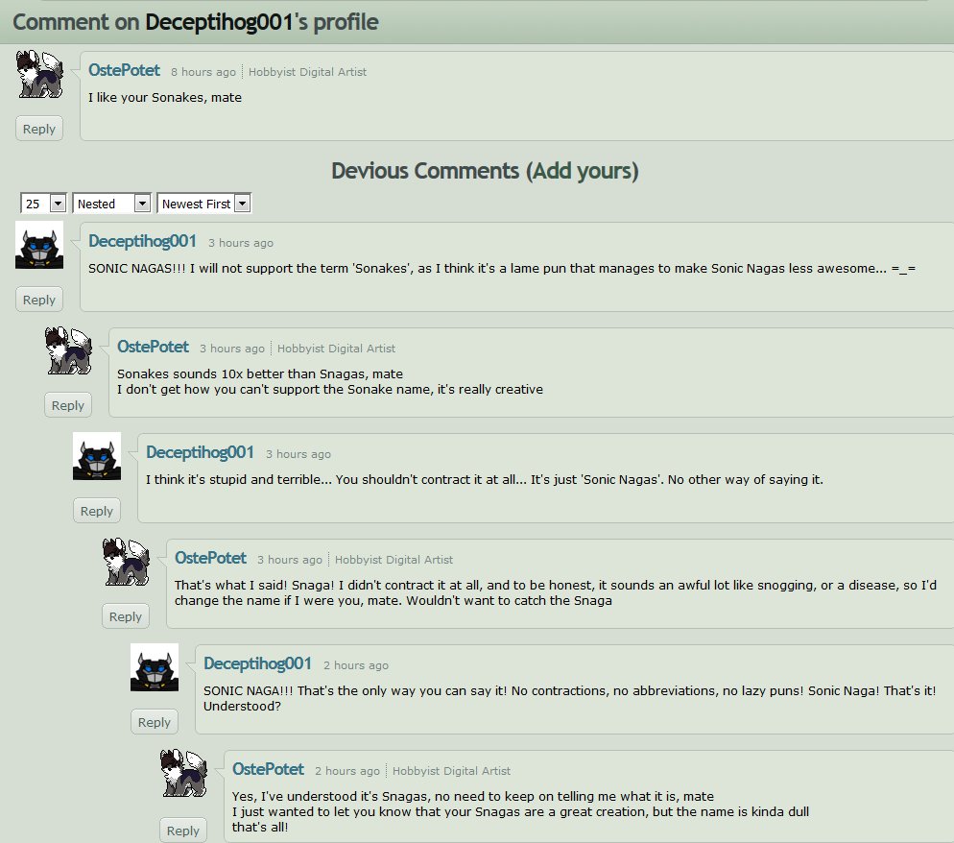Reply to the 'catch the Snaga' comment

(x=126, y=616)
